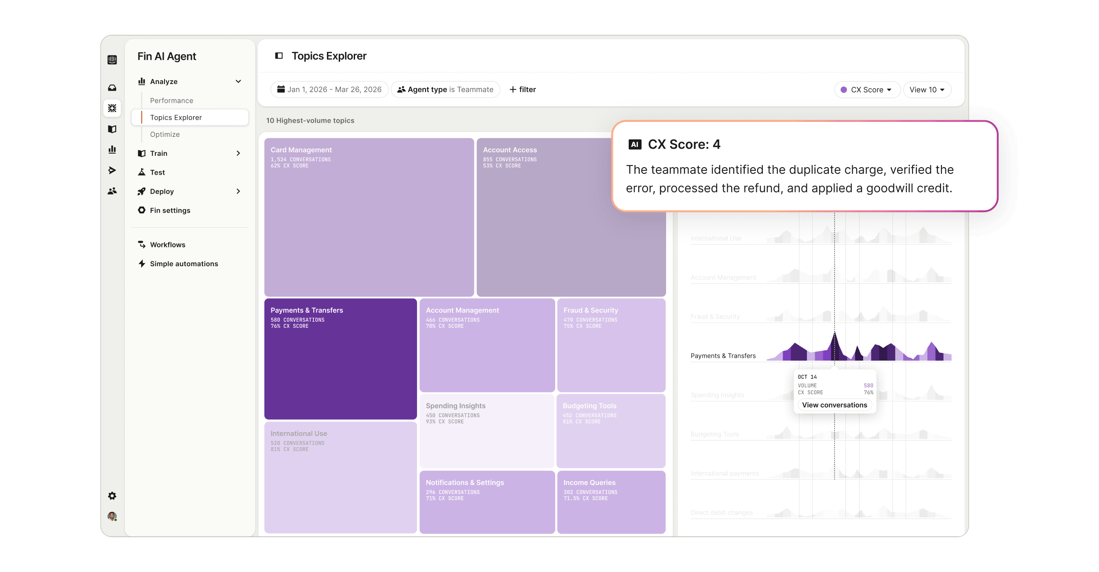
Task: Switch to the Performance page
Action: click(172, 100)
